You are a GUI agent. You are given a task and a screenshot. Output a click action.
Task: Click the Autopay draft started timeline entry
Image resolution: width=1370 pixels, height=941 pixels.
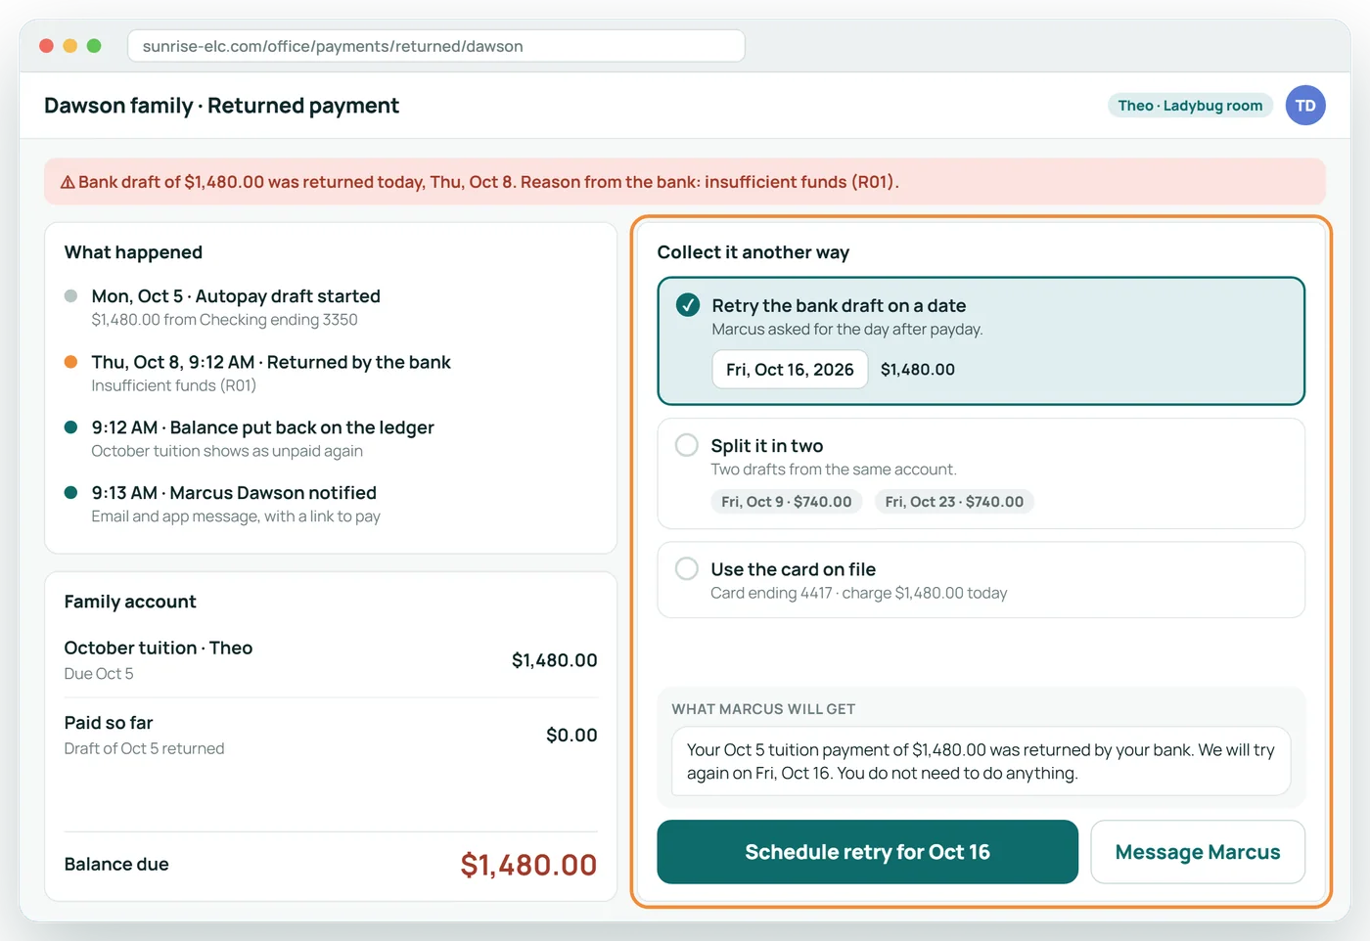236,307
